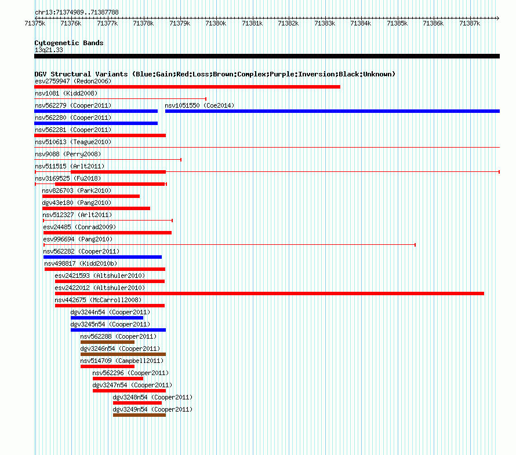This screenshot has height=455, width=516.
Task: Select nsv562280 (Cooper2011) label
Action: [73, 118]
